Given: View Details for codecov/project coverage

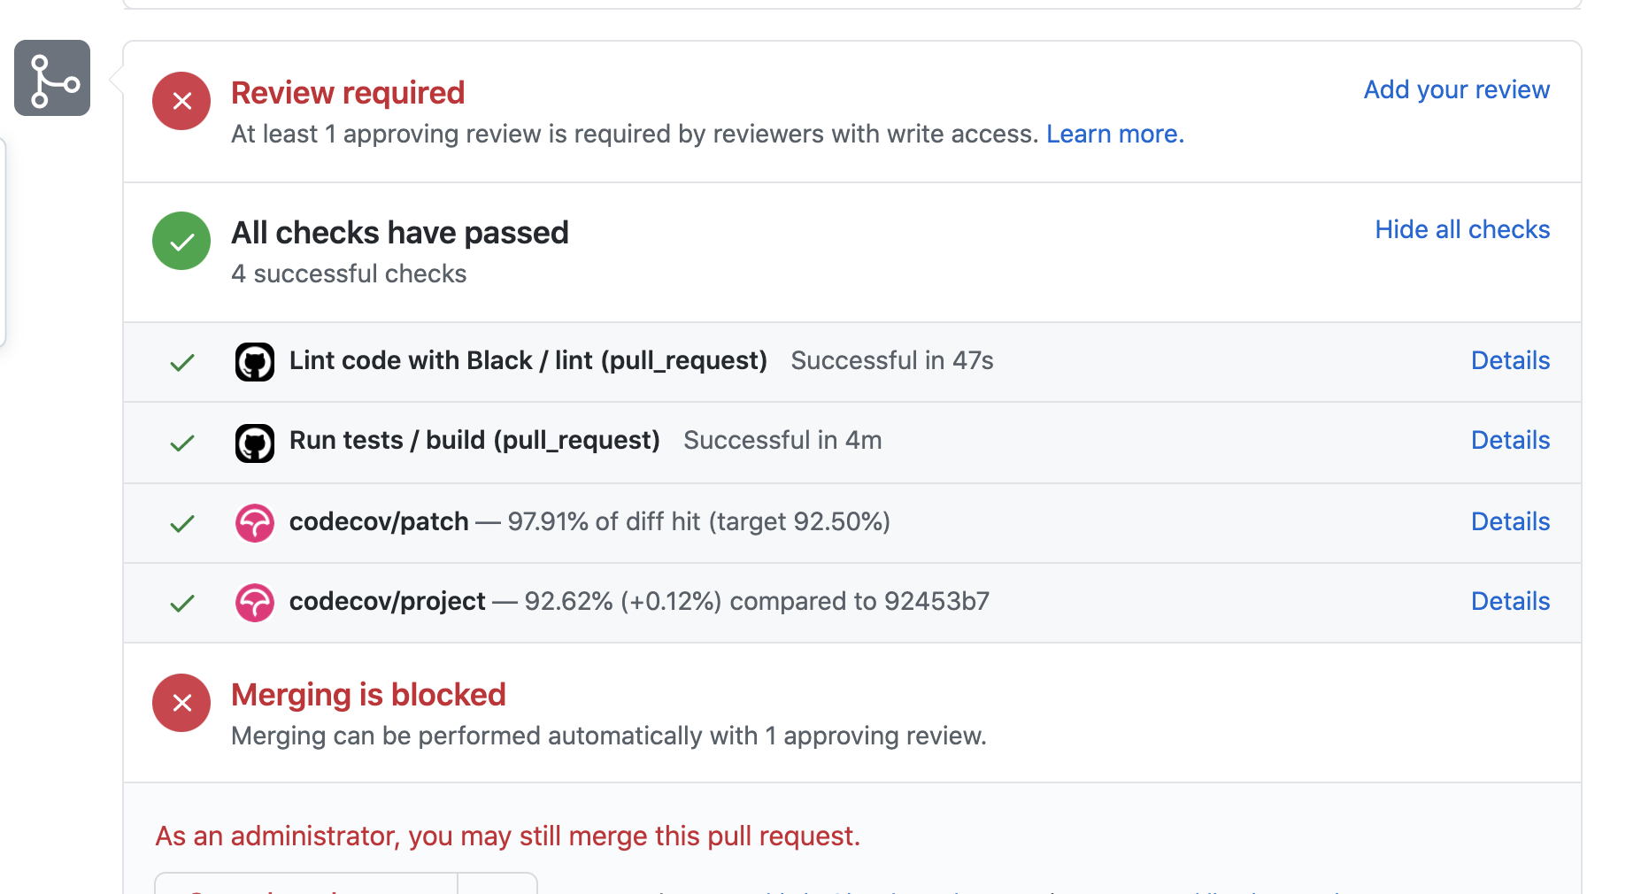Looking at the screenshot, I should [x=1510, y=601].
